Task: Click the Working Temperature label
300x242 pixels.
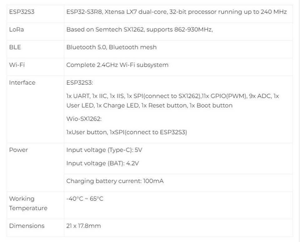Action: (x=28, y=203)
